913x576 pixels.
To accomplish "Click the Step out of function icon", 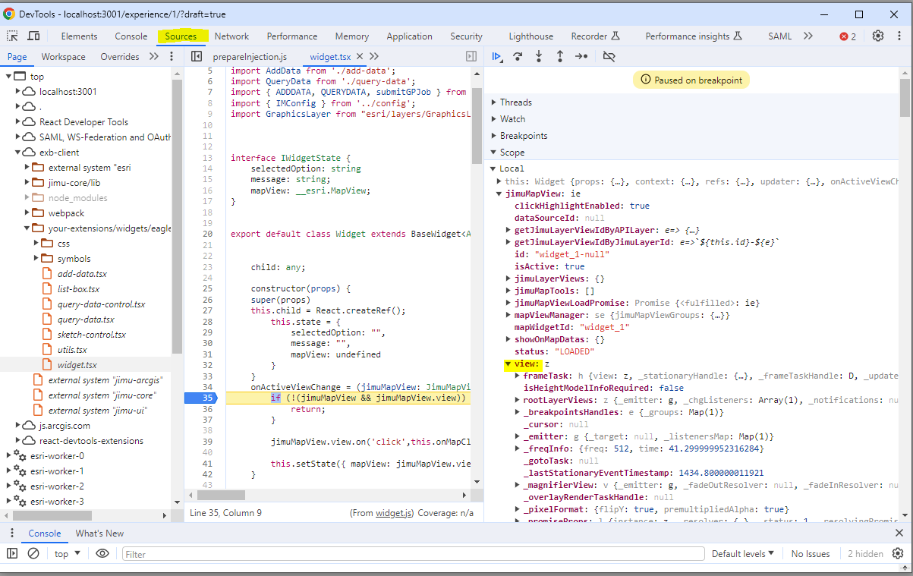I will point(560,56).
